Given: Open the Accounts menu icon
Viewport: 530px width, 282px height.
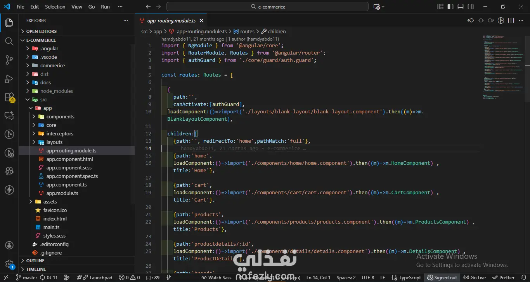Looking at the screenshot, I should tap(9, 245).
